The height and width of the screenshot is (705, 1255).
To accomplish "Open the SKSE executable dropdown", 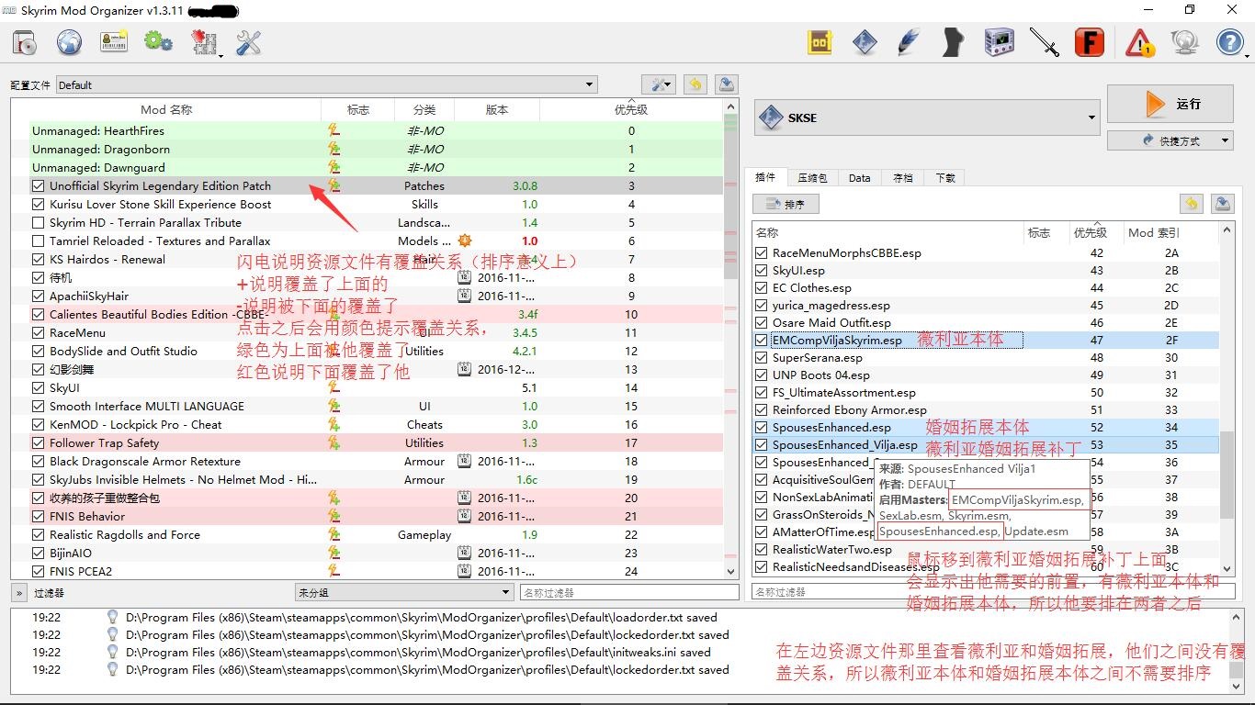I will click(927, 117).
